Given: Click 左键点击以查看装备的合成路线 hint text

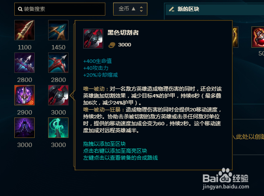Looking at the screenshot, I should [x=121, y=158].
